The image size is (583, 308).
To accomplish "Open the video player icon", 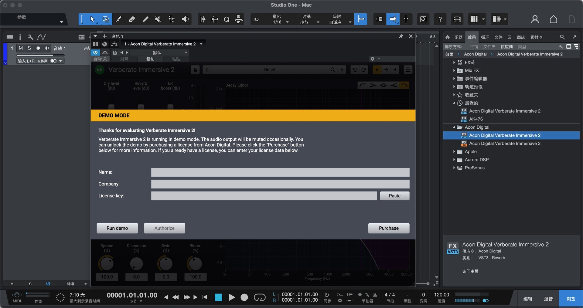I will (457, 19).
